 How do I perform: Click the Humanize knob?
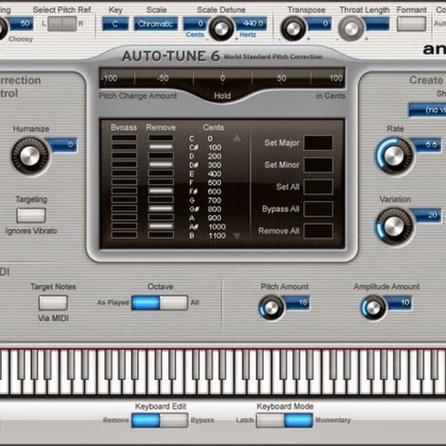(x=30, y=156)
